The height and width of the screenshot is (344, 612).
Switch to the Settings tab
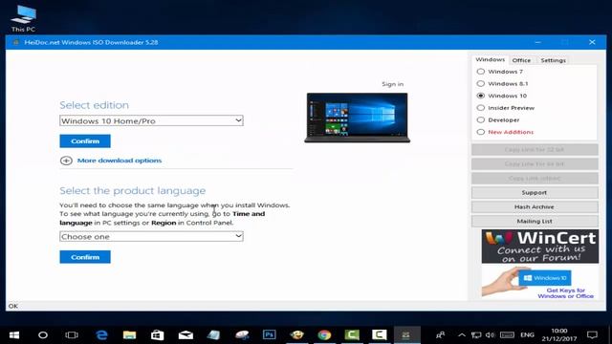pyautogui.click(x=553, y=60)
